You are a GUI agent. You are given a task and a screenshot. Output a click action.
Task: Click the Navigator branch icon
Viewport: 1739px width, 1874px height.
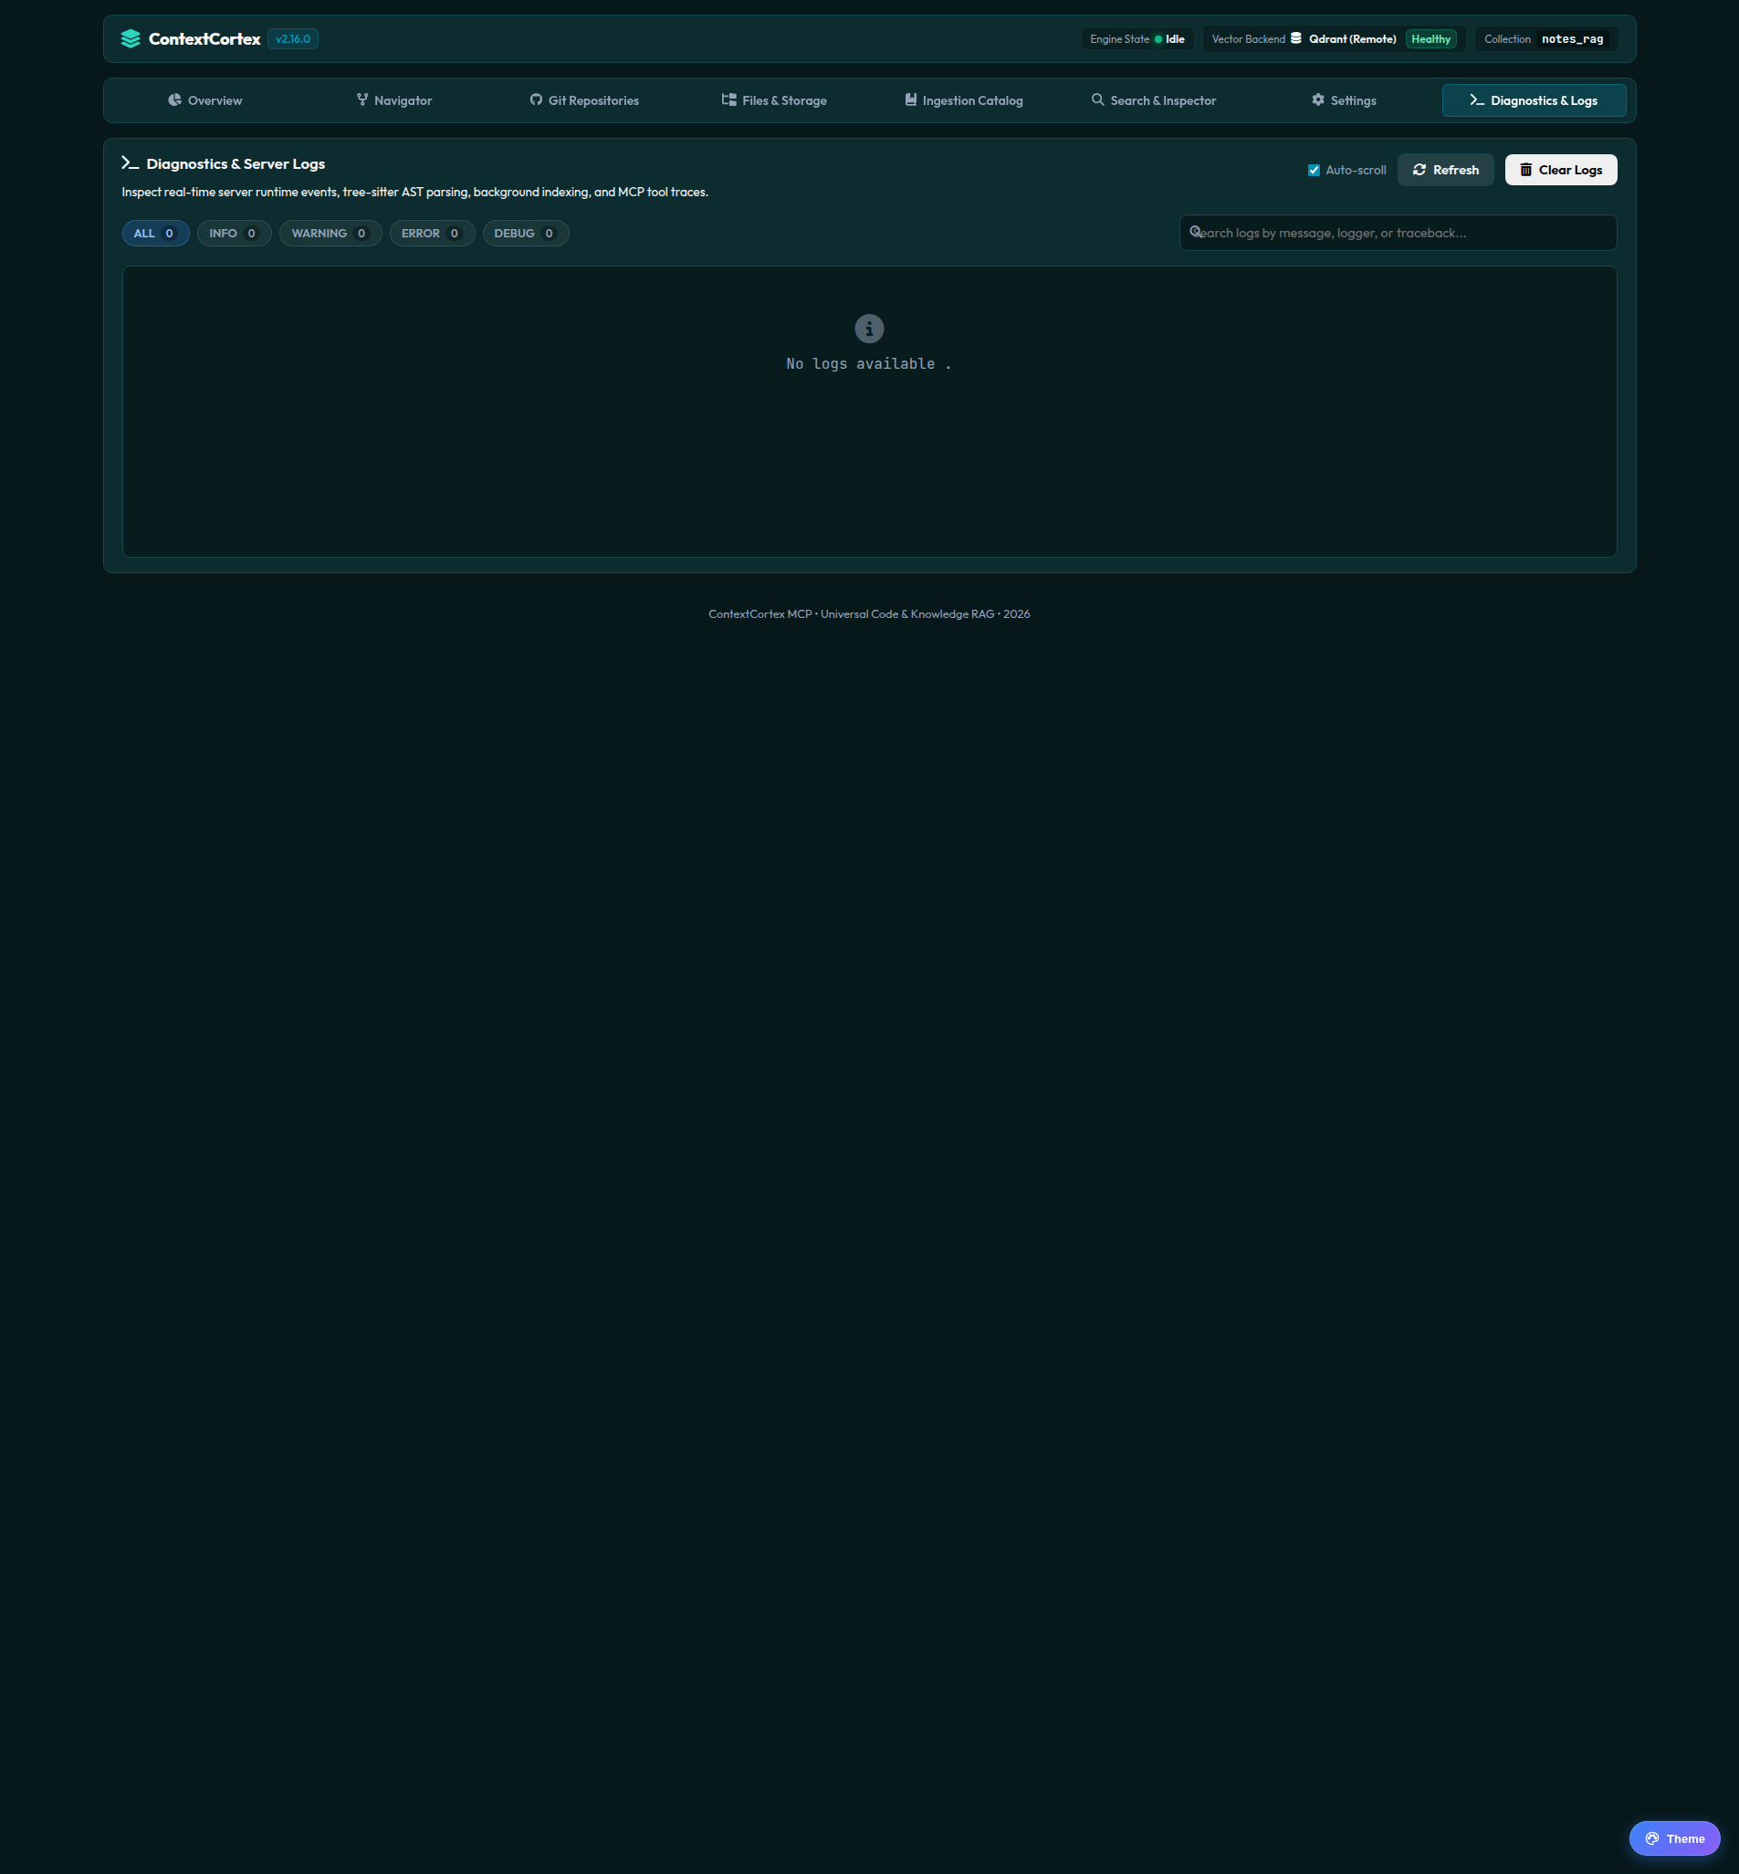click(x=362, y=99)
